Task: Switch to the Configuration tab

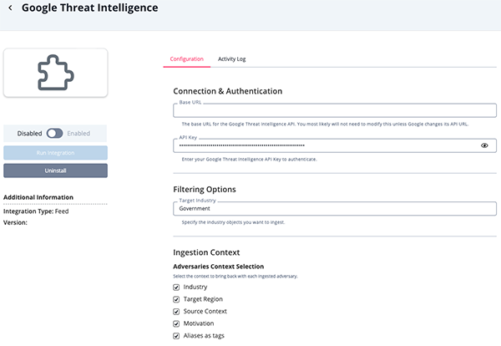Action: (x=186, y=59)
